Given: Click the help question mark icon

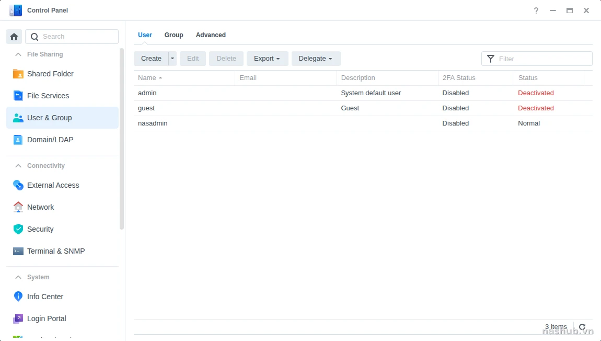Looking at the screenshot, I should (x=536, y=10).
